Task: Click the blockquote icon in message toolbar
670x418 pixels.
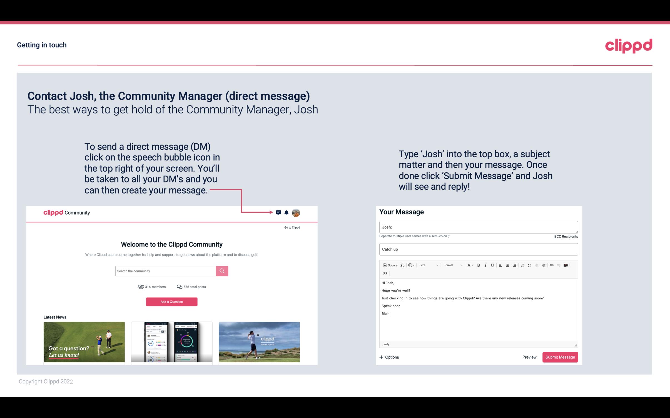Action: [x=384, y=273]
